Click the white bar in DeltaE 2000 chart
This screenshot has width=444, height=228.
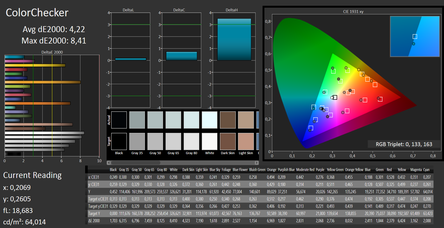45,133
